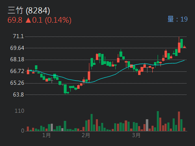The image size is (195, 146).
Task: Click the 2月 date axis label
Action: pyautogui.click(x=86, y=135)
